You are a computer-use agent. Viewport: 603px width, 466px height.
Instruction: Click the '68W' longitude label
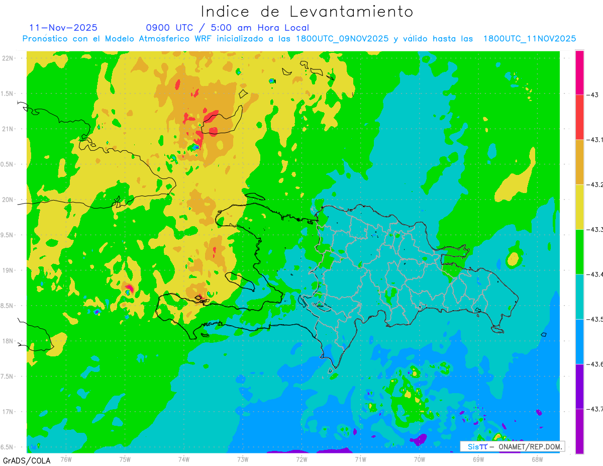click(x=537, y=458)
